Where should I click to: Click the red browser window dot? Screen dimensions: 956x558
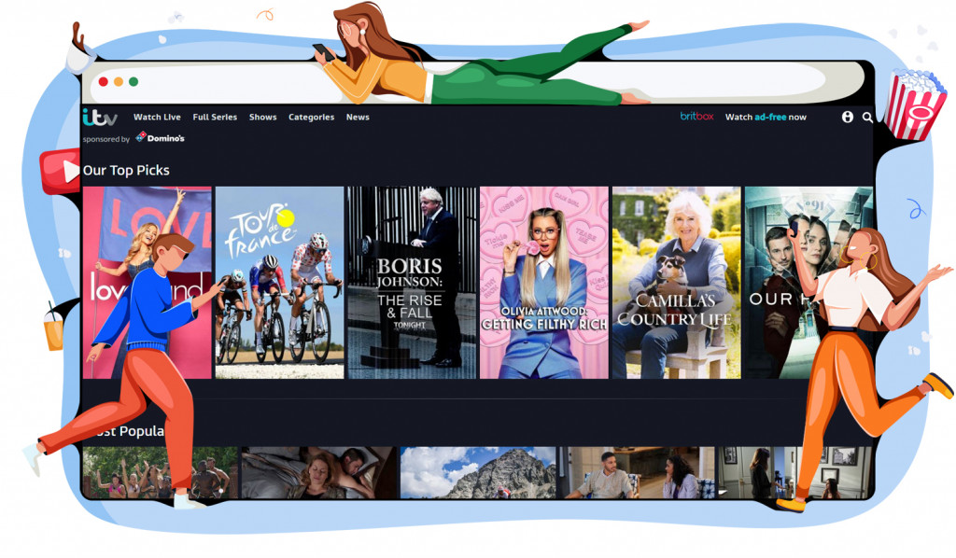[x=103, y=81]
